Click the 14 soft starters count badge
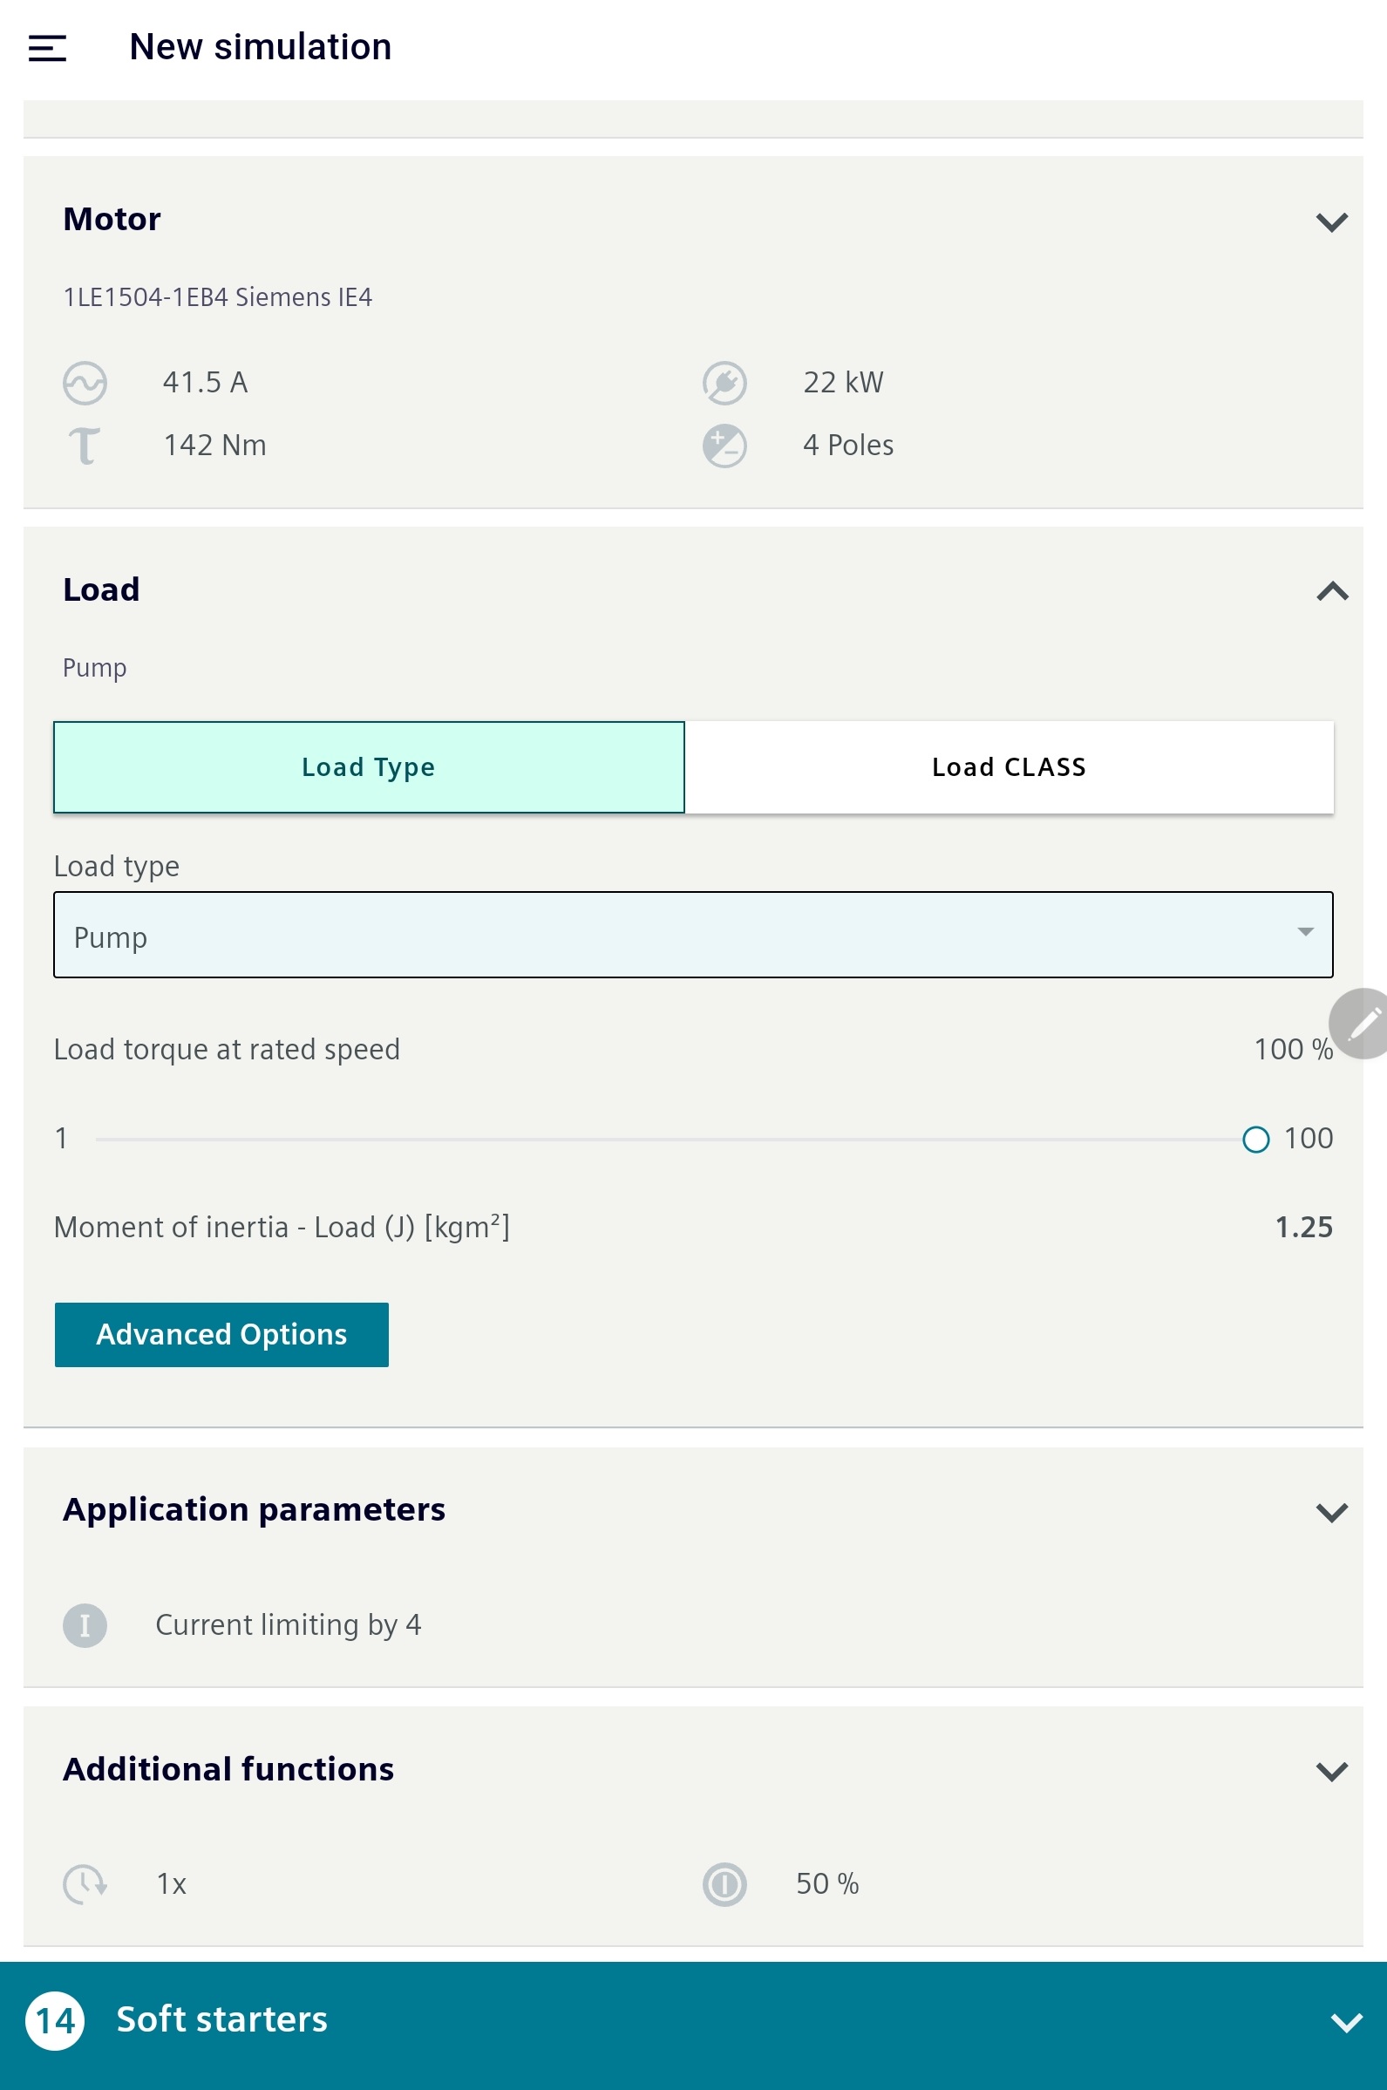Viewport: 1387px width, 2090px height. (x=55, y=2021)
